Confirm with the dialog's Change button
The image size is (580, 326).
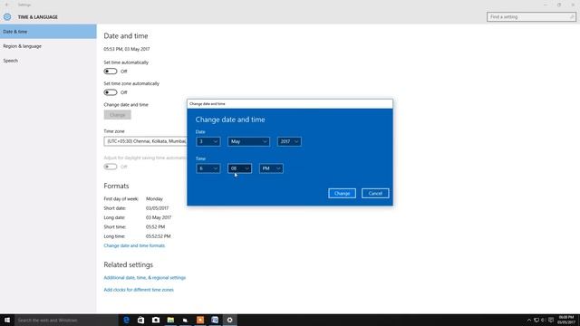click(x=342, y=193)
